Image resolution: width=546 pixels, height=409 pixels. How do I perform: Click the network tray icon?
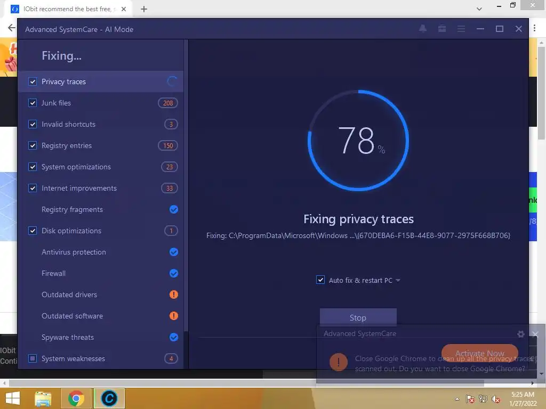coord(483,399)
